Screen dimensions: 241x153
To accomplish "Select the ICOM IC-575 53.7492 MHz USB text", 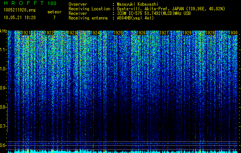I will point(154,13).
